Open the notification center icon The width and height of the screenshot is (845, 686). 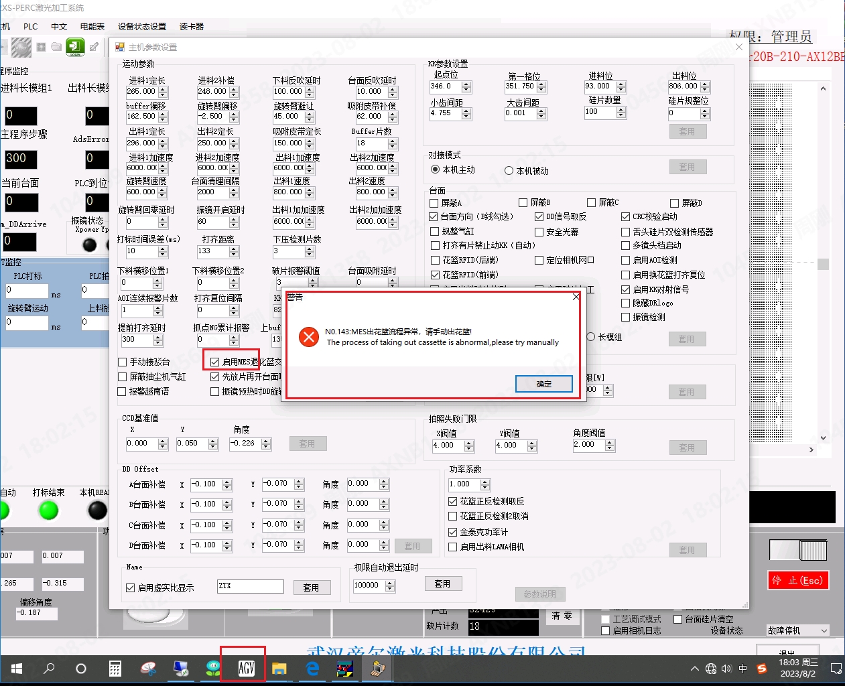[836, 669]
